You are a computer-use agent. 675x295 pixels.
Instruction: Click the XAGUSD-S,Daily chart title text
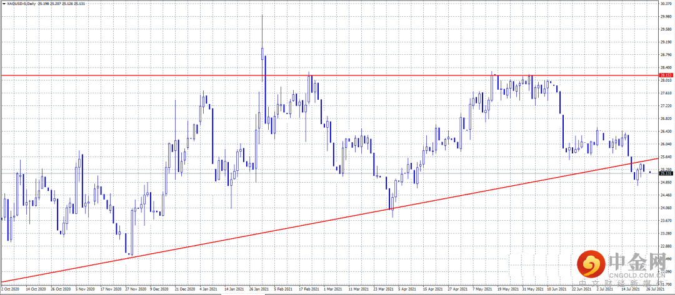[x=21, y=4]
